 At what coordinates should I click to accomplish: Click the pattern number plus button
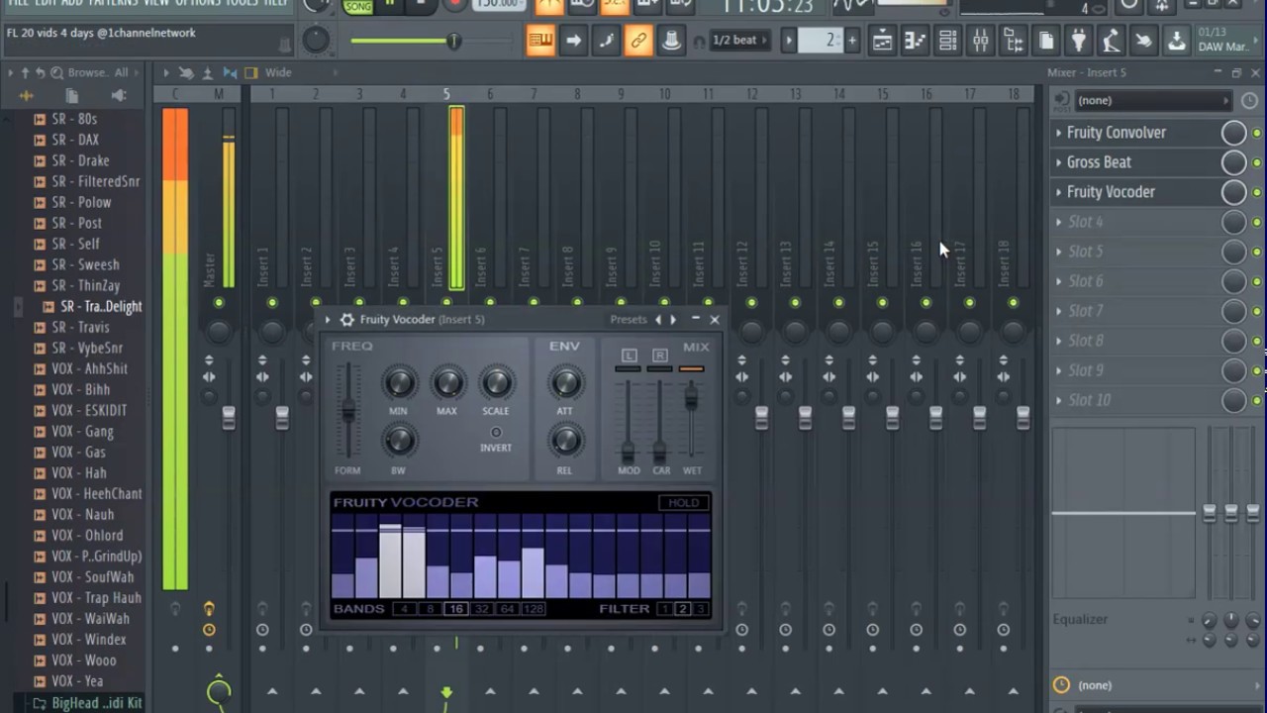851,41
